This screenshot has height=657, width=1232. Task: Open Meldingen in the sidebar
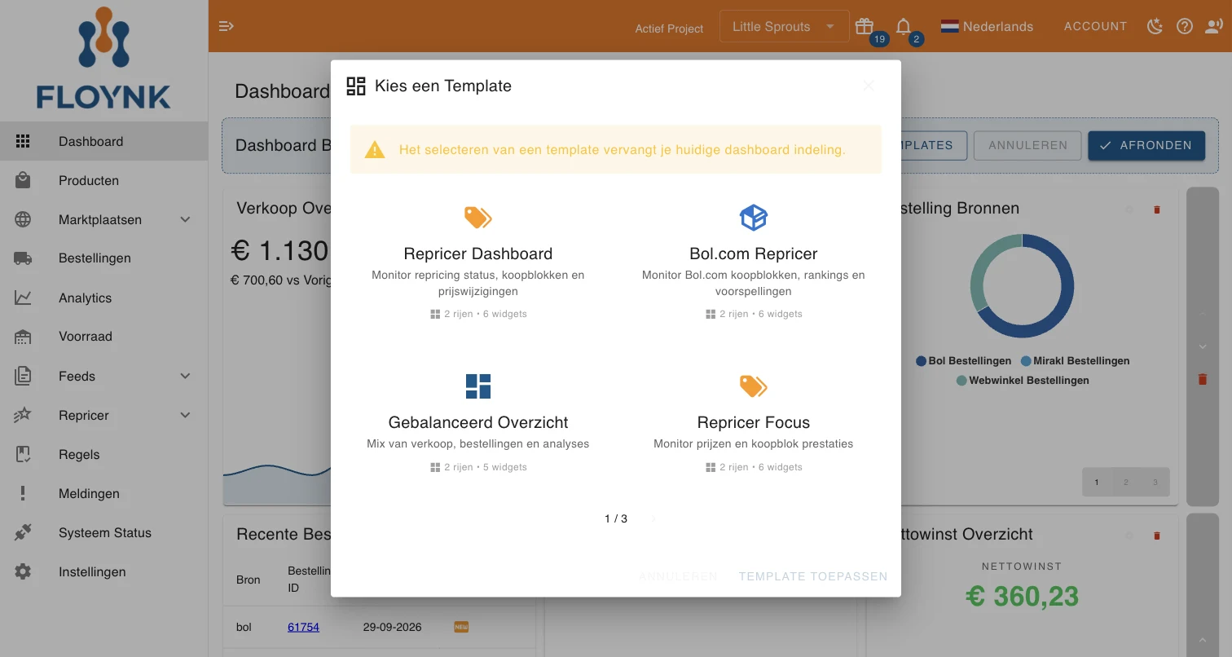[x=104, y=493]
